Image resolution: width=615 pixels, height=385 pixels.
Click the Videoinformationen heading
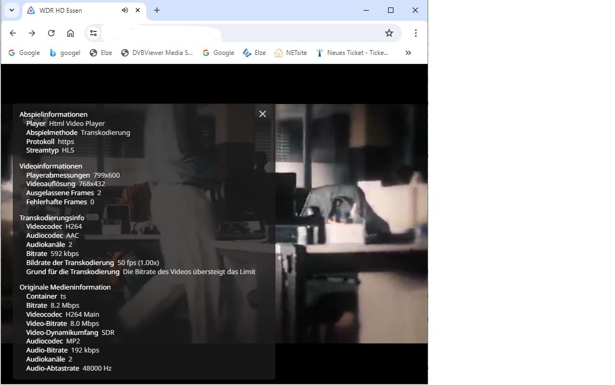51,166
